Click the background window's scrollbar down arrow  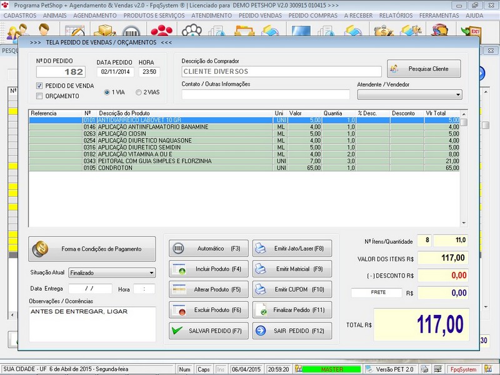tap(486, 307)
